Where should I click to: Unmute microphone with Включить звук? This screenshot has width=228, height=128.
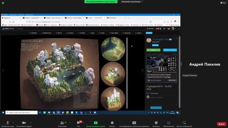click(8, 124)
